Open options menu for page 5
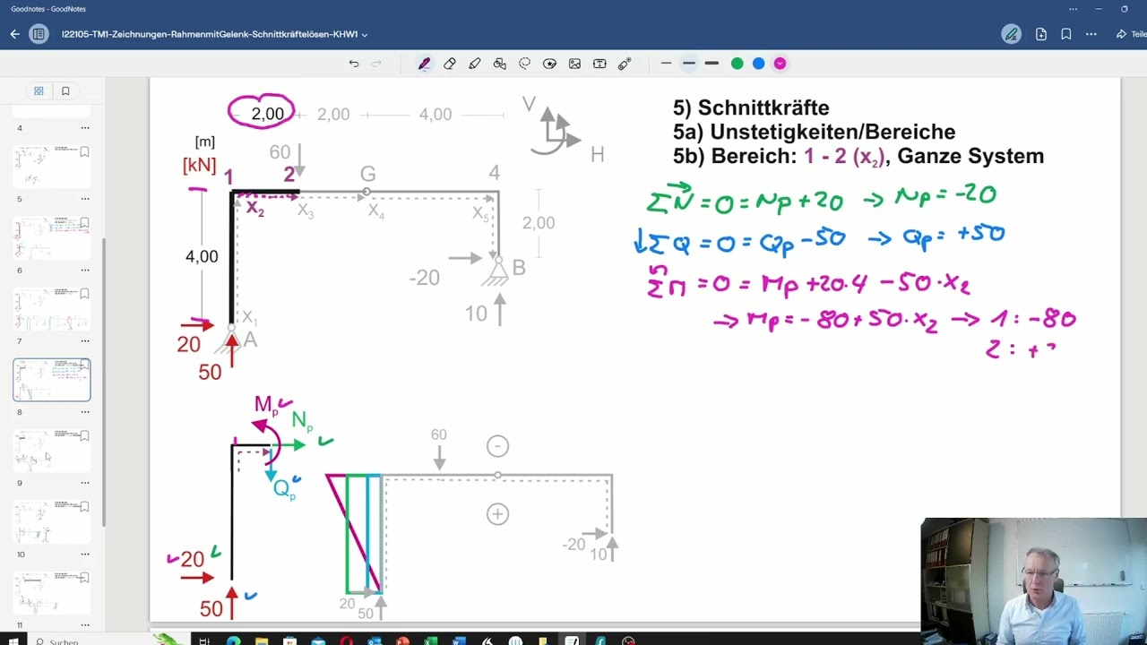 point(85,199)
